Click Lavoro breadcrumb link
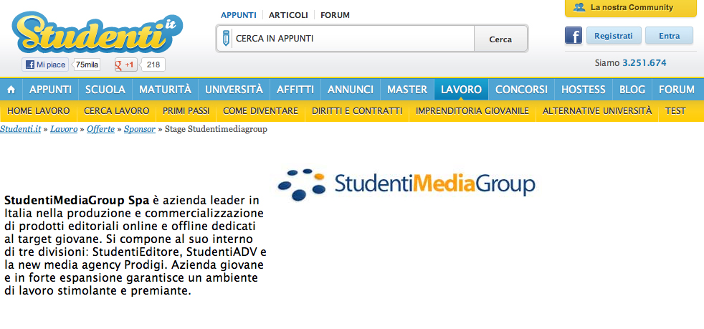The image size is (704, 329). click(64, 129)
